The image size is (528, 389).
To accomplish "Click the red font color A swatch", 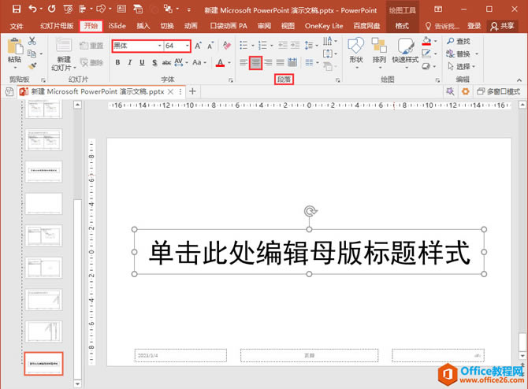I will tap(220, 62).
